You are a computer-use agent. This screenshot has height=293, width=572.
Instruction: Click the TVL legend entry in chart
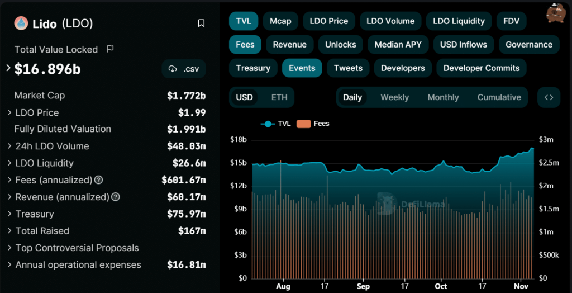(x=276, y=124)
